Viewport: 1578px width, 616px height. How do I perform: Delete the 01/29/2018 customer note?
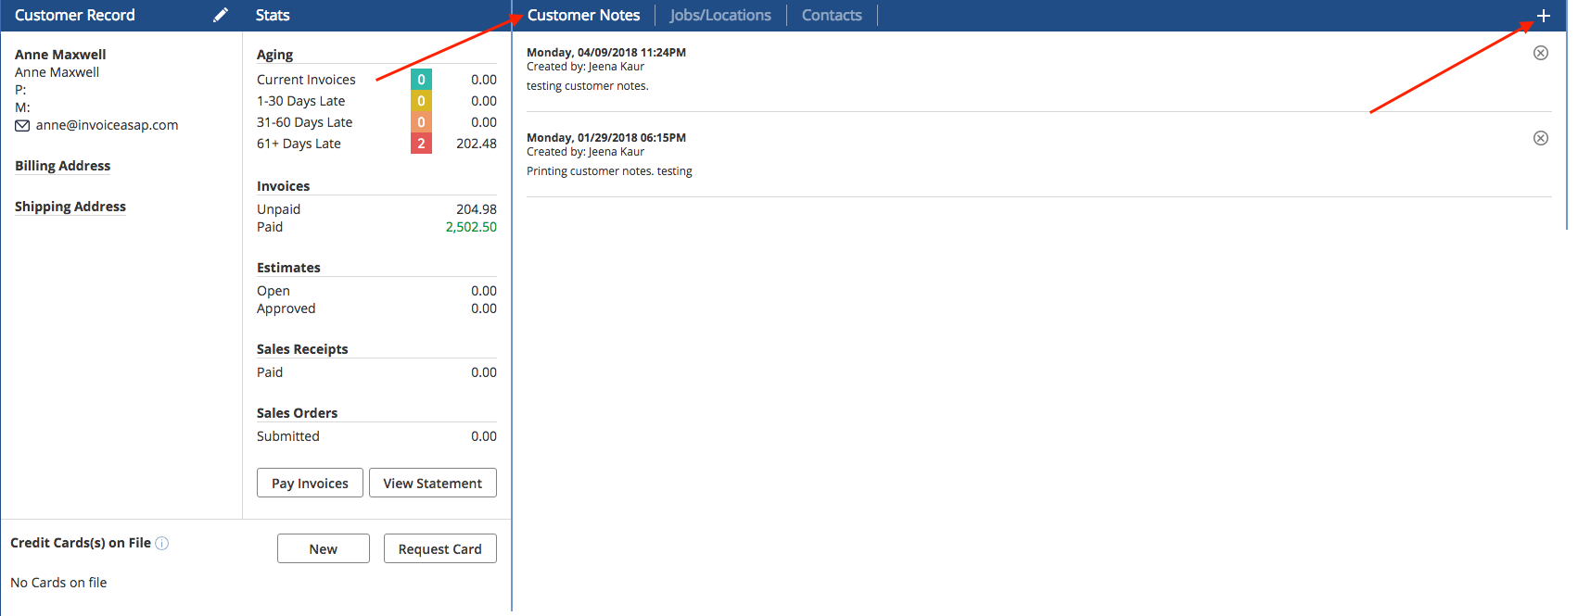(1541, 138)
